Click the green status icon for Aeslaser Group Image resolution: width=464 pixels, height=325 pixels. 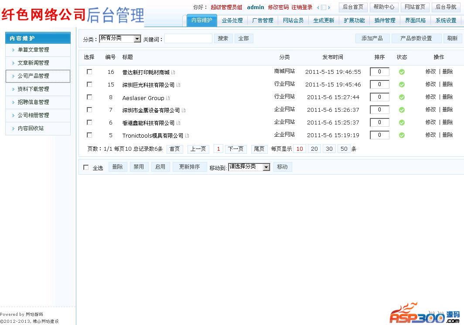[402, 97]
